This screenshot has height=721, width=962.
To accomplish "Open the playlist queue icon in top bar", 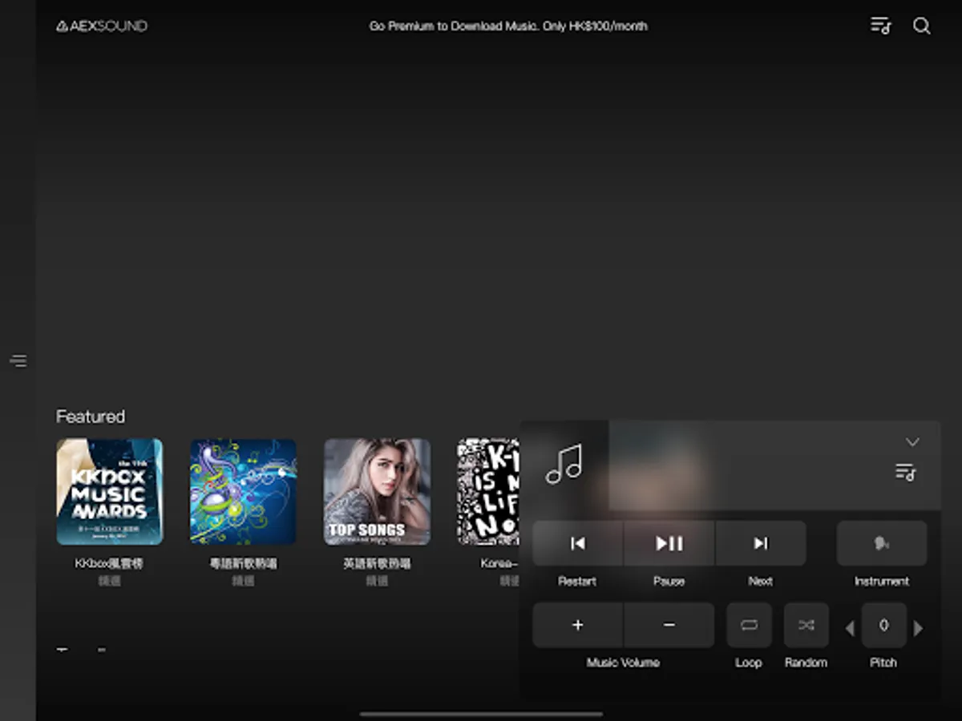I will coord(881,26).
